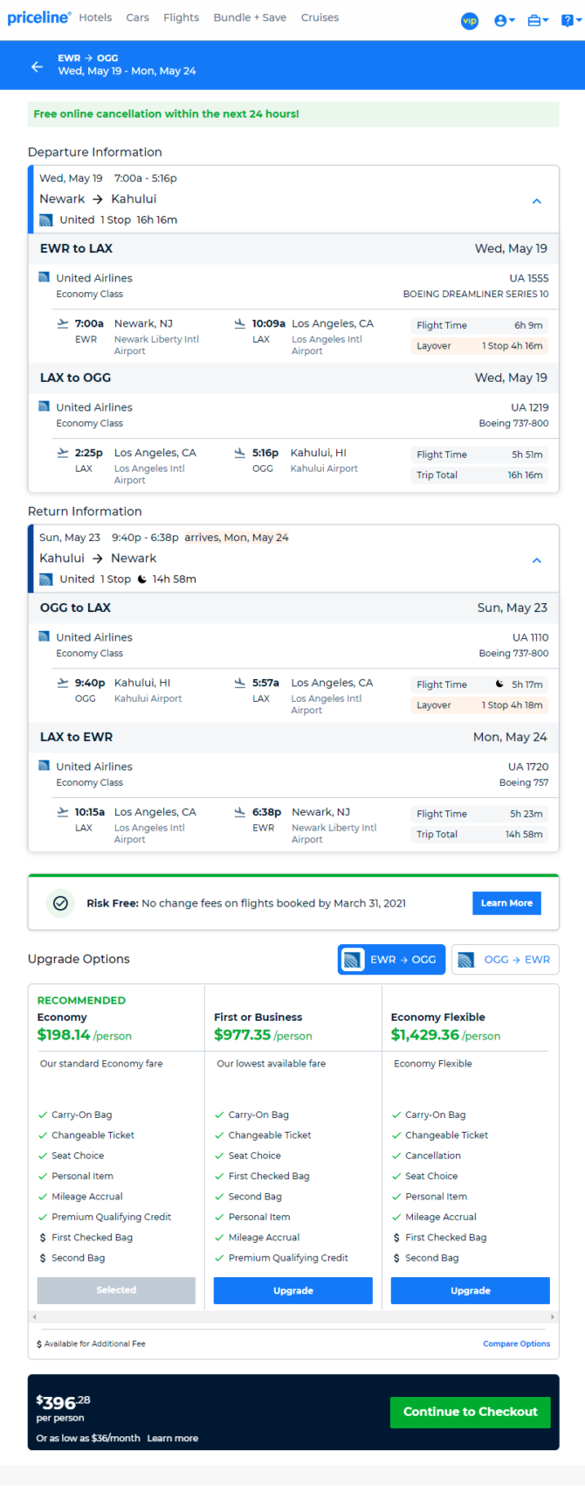Viewport: 585px width, 1486px height.
Task: Click the UA 1720 flight number
Action: [529, 767]
